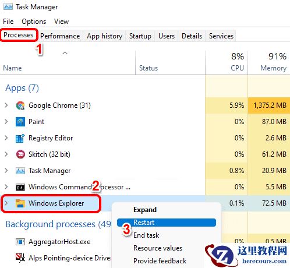Screen dimensions: 290x268
Task: Select the Alps Pointing-device Driver name
Action: click(x=70, y=258)
